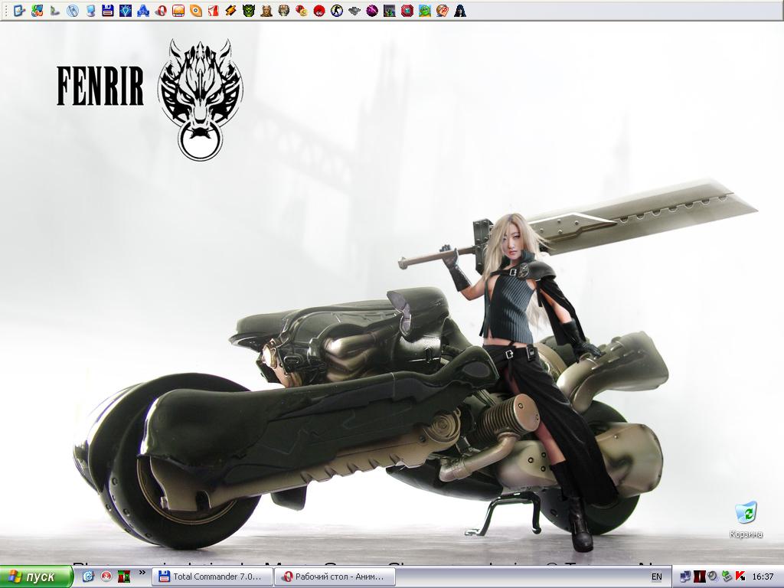Open the brown castle figure game shortcut
Viewport: 784px width, 588px height.
(266, 10)
